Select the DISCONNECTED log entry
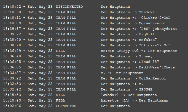The width and height of the screenshot is (188, 112). point(66,7)
